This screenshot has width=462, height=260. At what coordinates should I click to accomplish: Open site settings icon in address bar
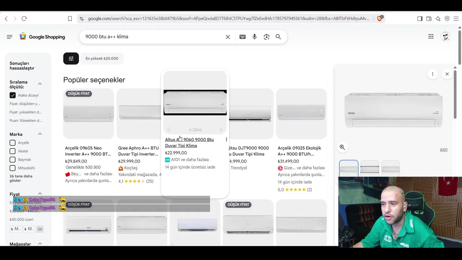point(82,18)
